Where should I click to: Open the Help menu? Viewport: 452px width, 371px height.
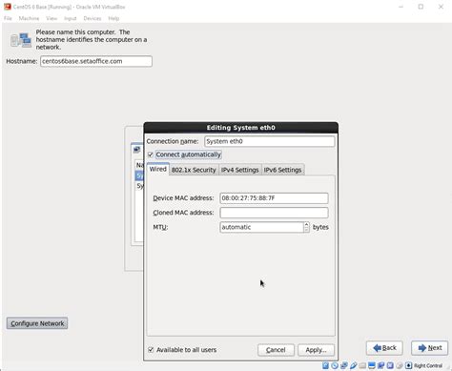click(113, 18)
